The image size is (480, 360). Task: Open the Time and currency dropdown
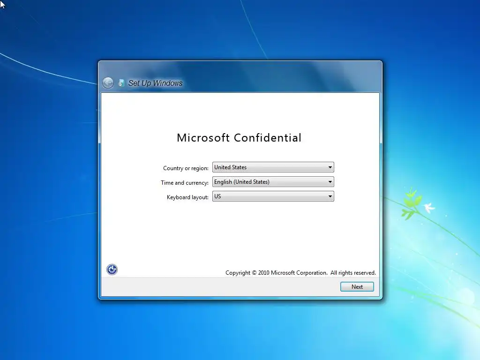pyautogui.click(x=273, y=182)
